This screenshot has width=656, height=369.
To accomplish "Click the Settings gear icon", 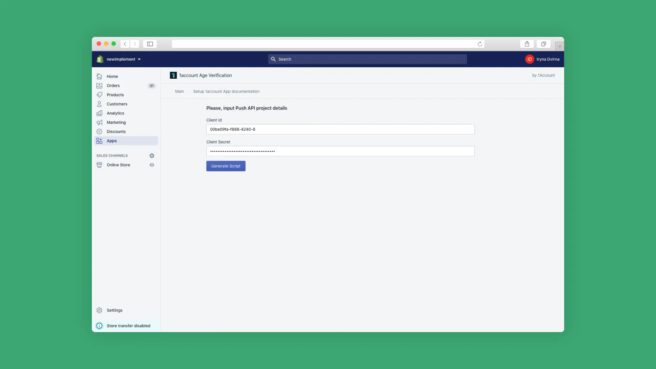I will [x=99, y=310].
